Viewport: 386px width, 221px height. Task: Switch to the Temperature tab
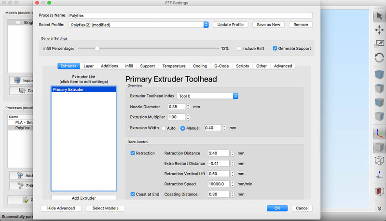point(174,66)
